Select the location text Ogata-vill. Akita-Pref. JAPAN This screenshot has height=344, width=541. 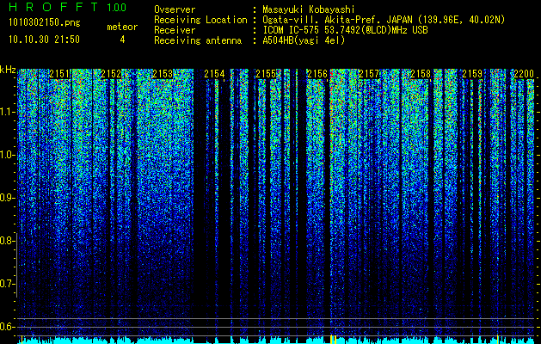pos(337,20)
